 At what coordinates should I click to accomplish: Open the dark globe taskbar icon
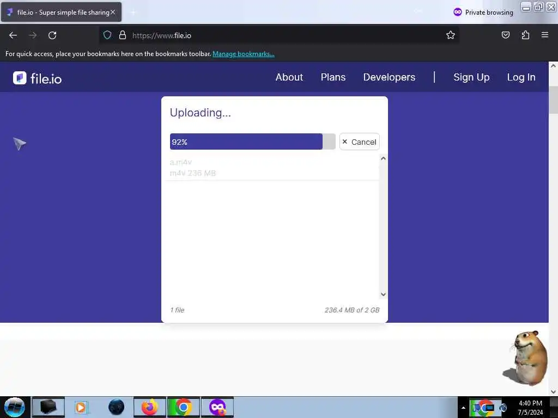click(117, 407)
